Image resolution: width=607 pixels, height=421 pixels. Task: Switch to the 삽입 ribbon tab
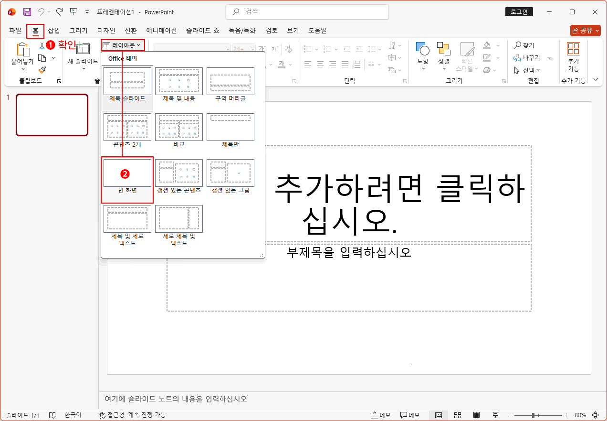(x=53, y=30)
